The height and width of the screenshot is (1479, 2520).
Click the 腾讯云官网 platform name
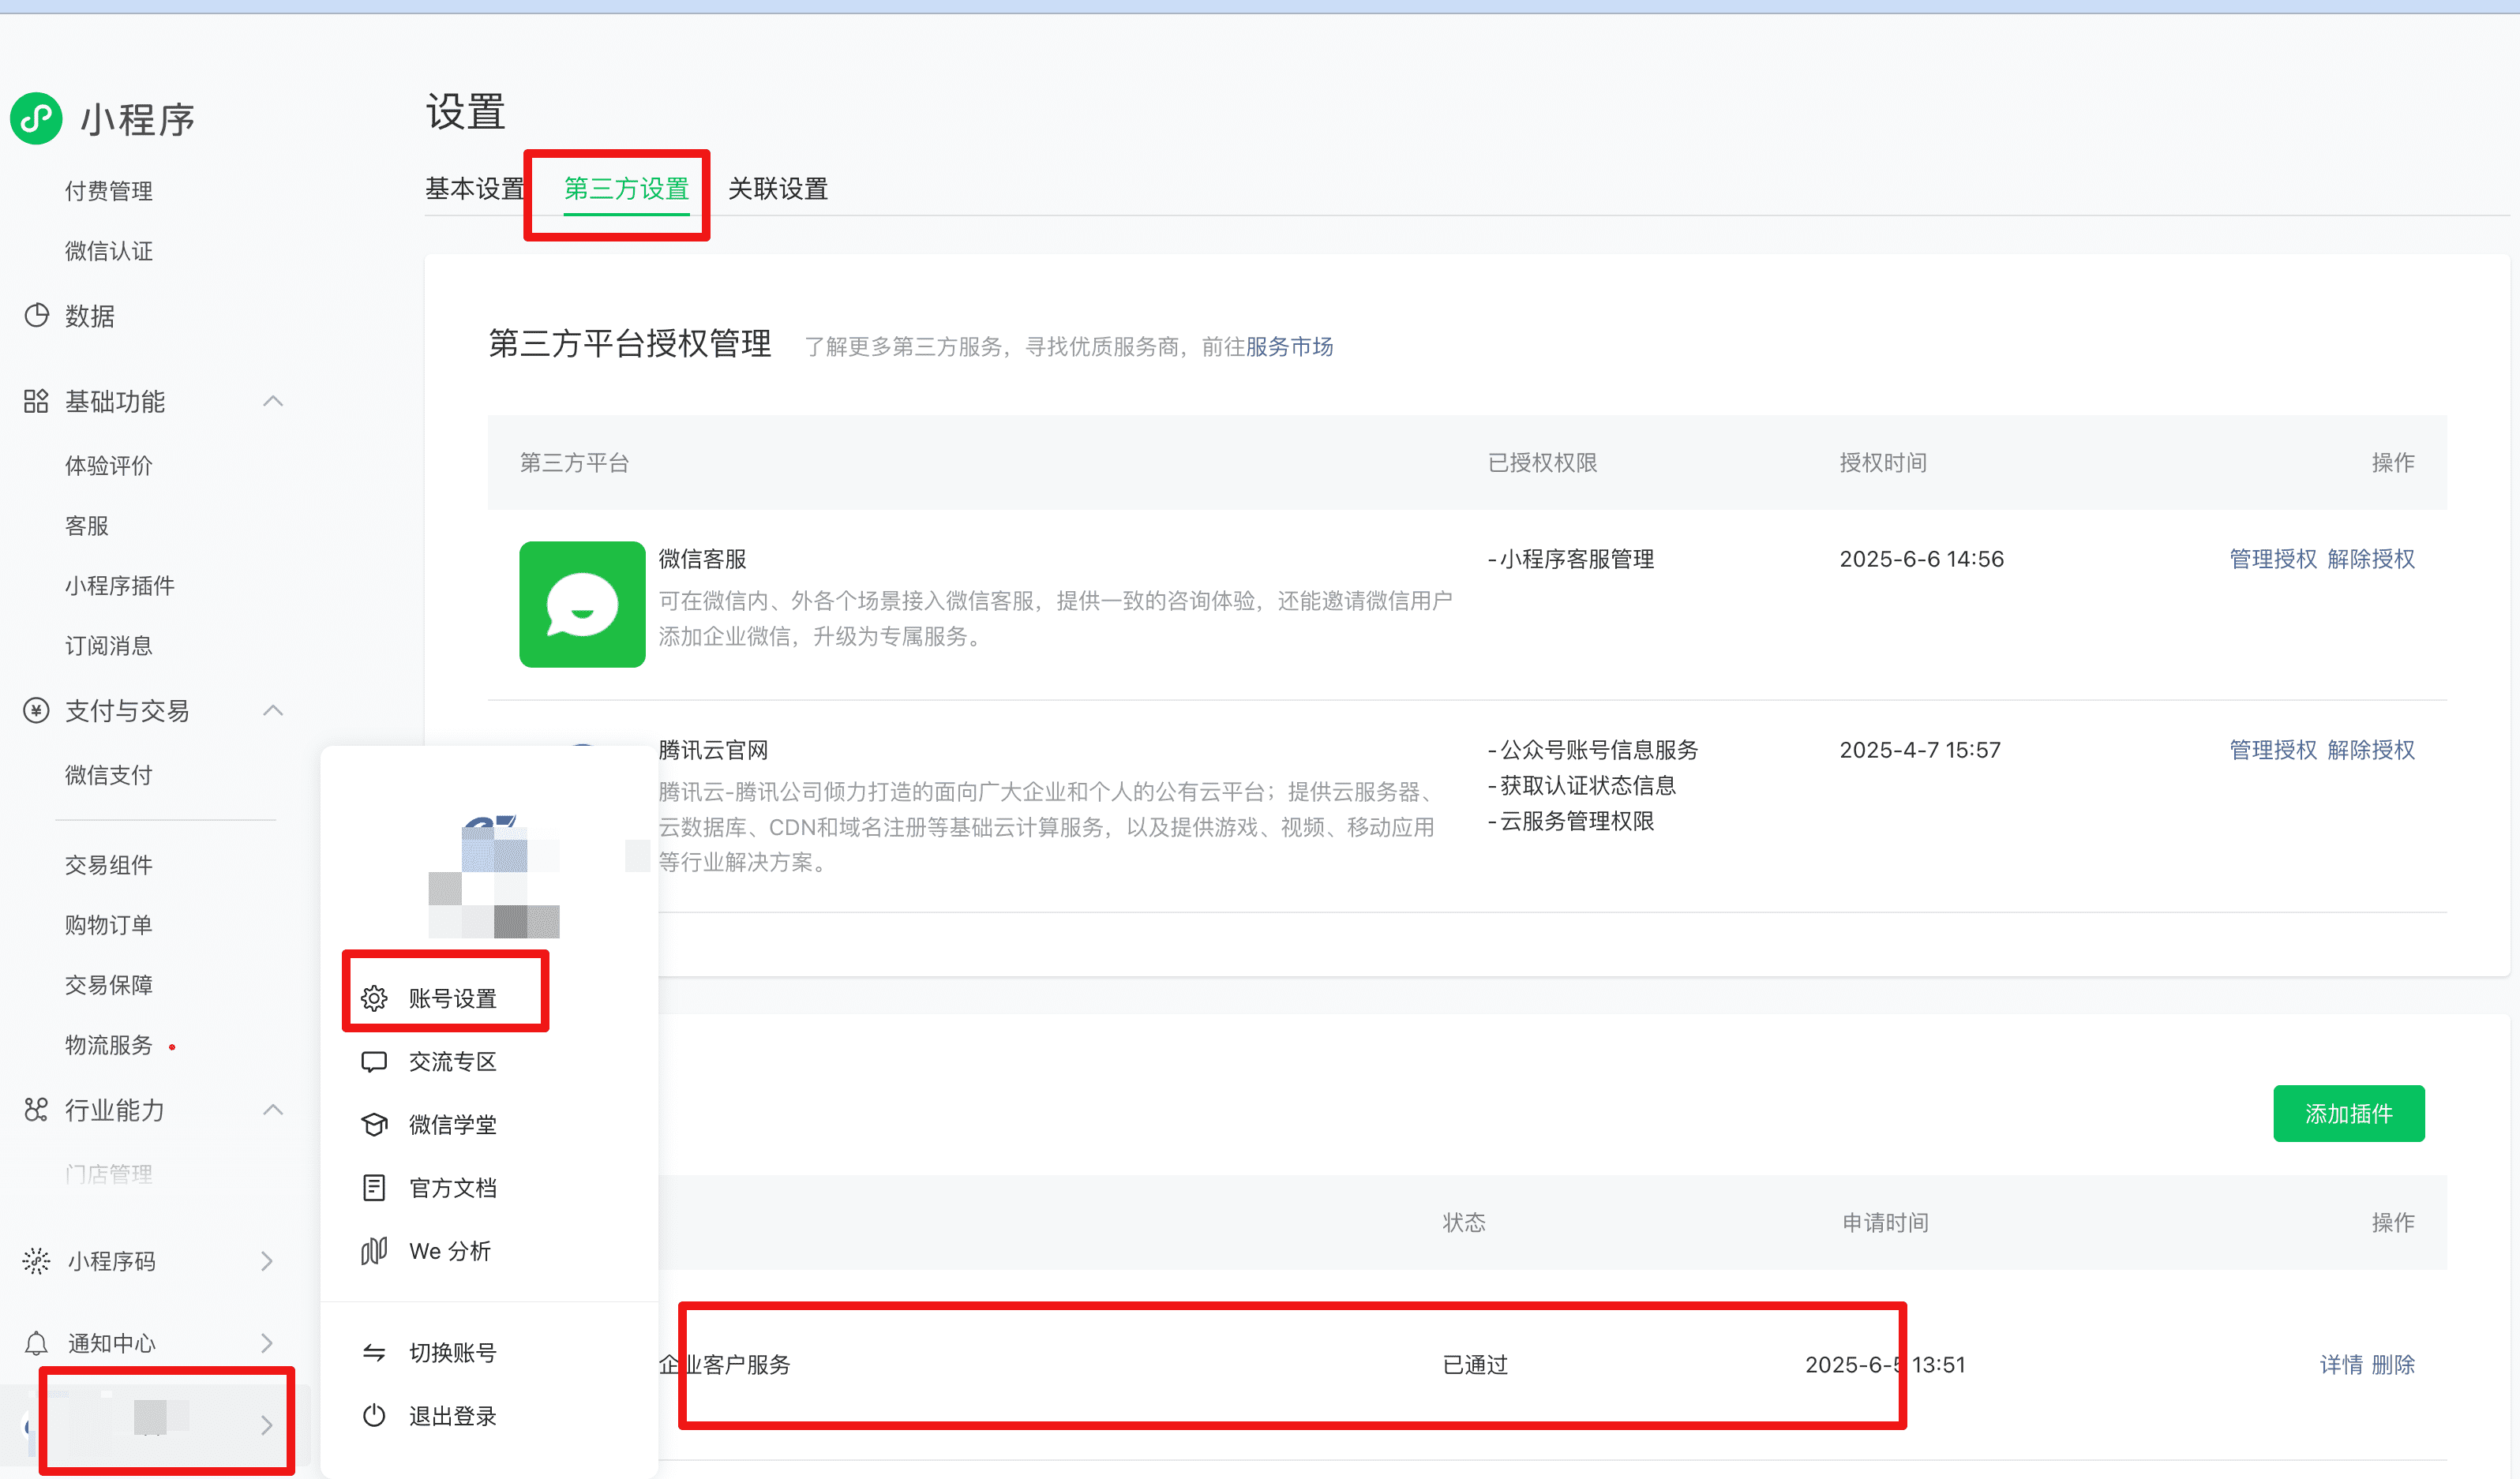click(713, 750)
